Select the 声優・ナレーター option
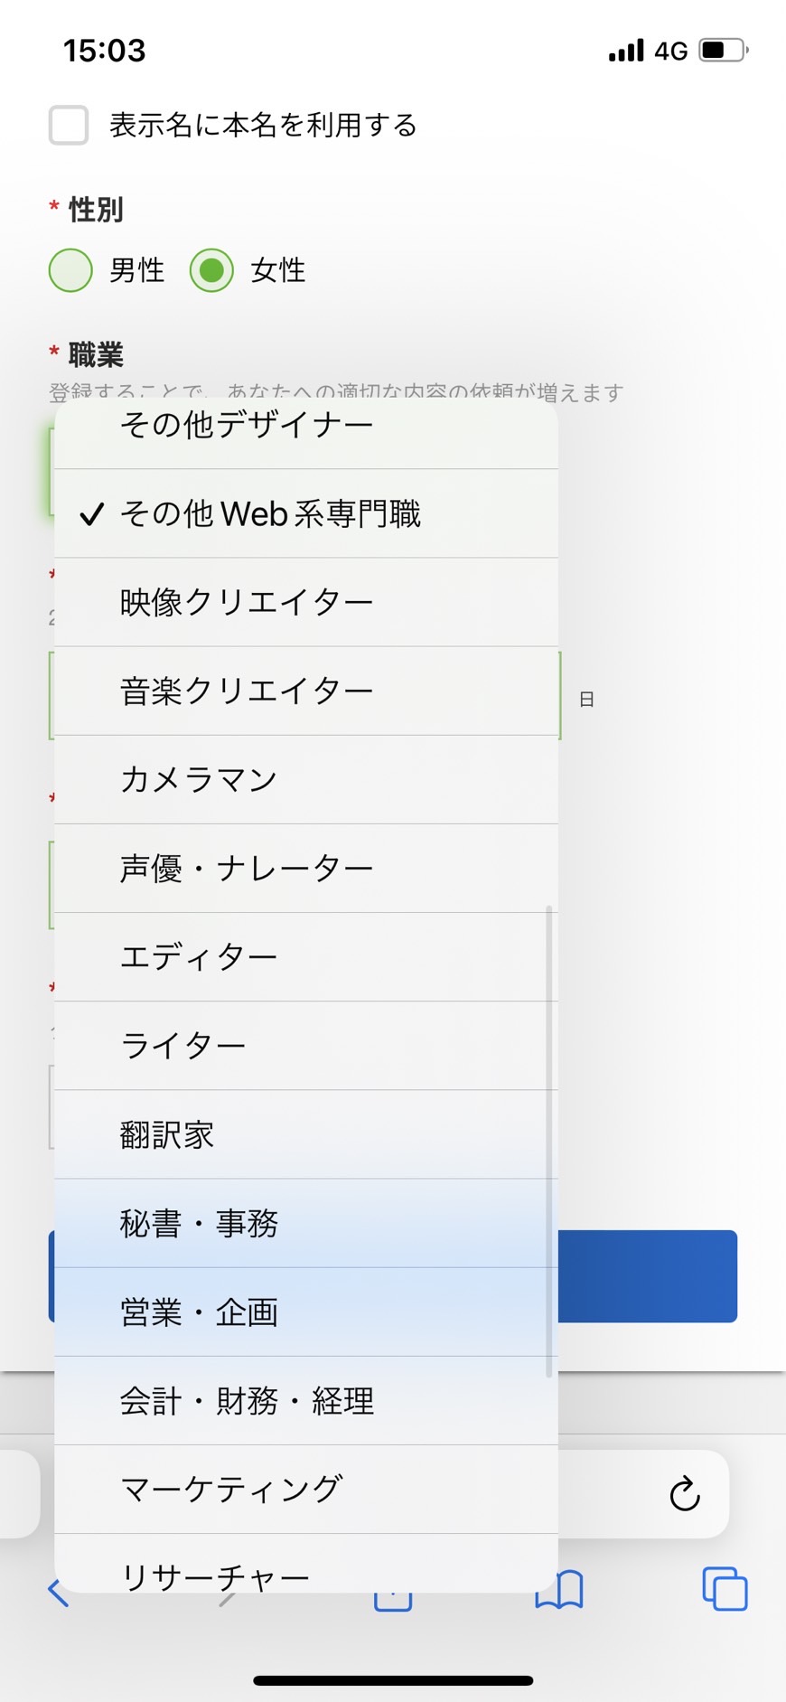 (x=306, y=868)
